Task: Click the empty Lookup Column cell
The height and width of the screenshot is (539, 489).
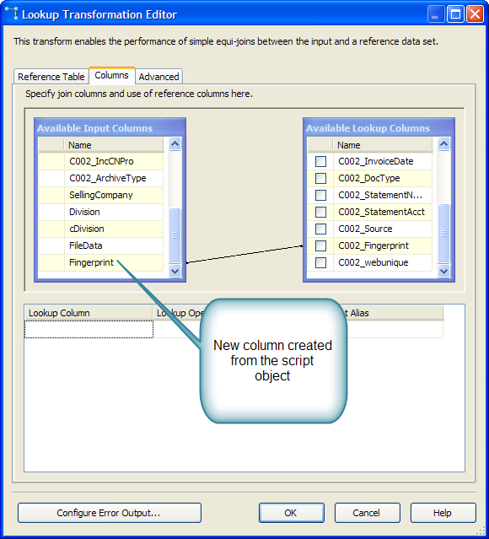Action: point(89,329)
